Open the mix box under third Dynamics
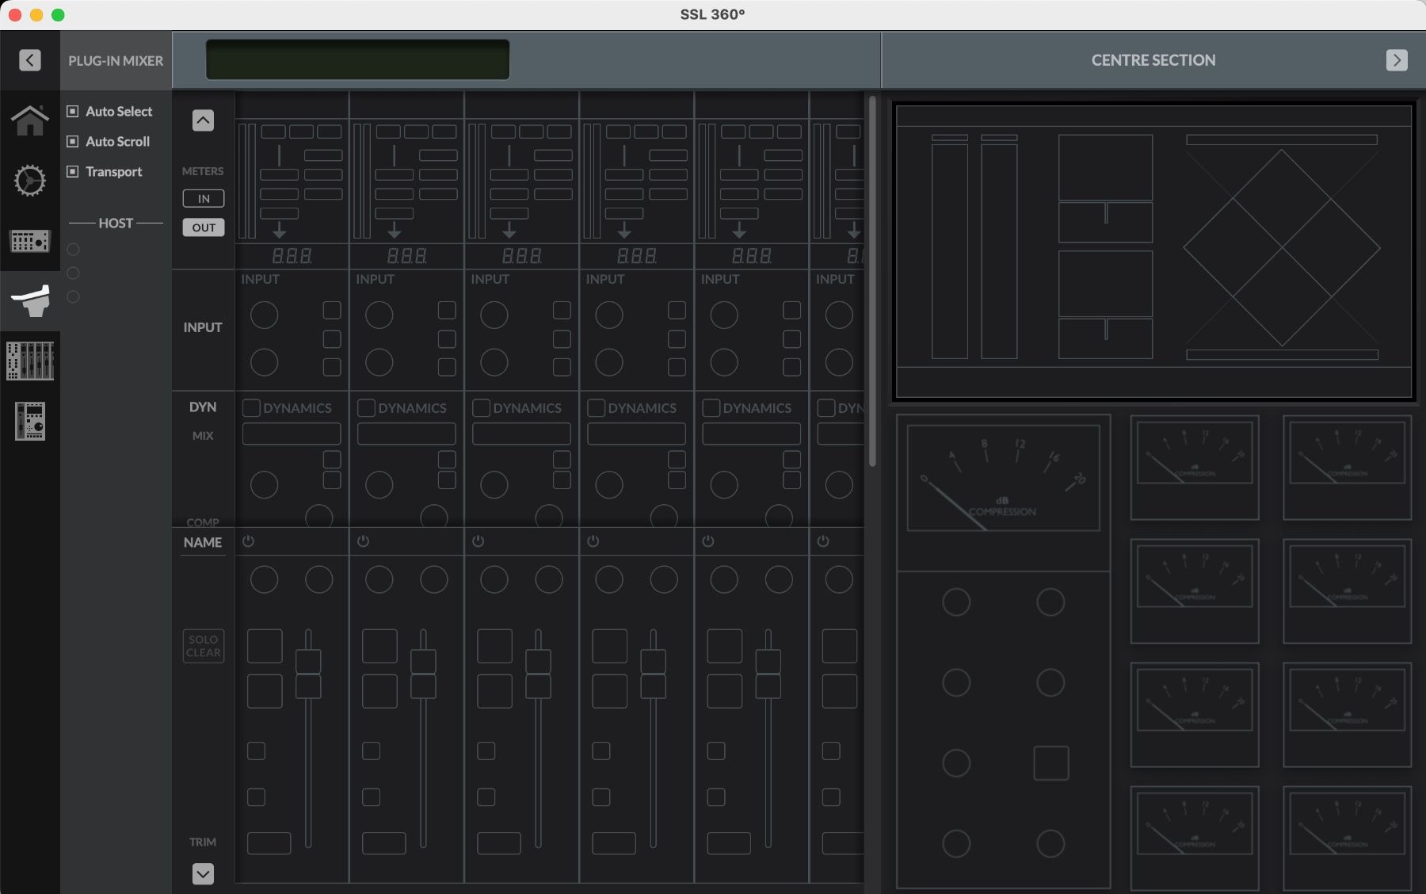Viewport: 1426px width, 894px height. point(521,434)
